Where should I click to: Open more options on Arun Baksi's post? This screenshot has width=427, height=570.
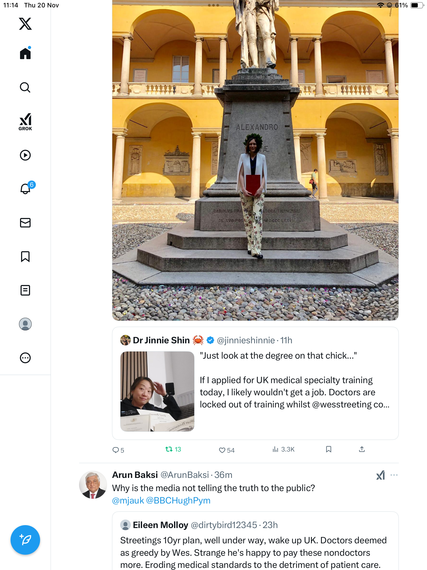point(394,475)
